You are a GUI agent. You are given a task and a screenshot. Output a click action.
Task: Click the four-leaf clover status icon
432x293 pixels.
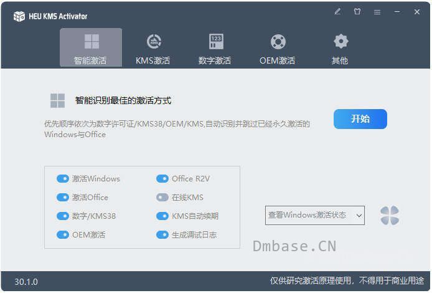pyautogui.click(x=390, y=215)
